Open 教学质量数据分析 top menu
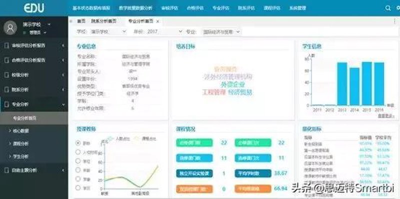The width and height of the screenshot is (400, 199). pos(135,8)
